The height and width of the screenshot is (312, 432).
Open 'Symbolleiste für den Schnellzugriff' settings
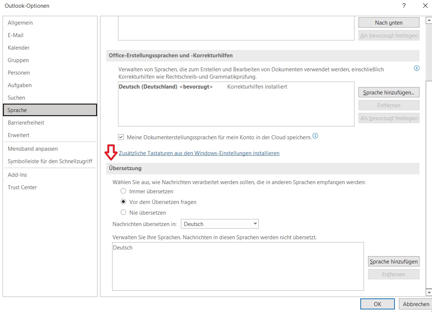click(50, 161)
